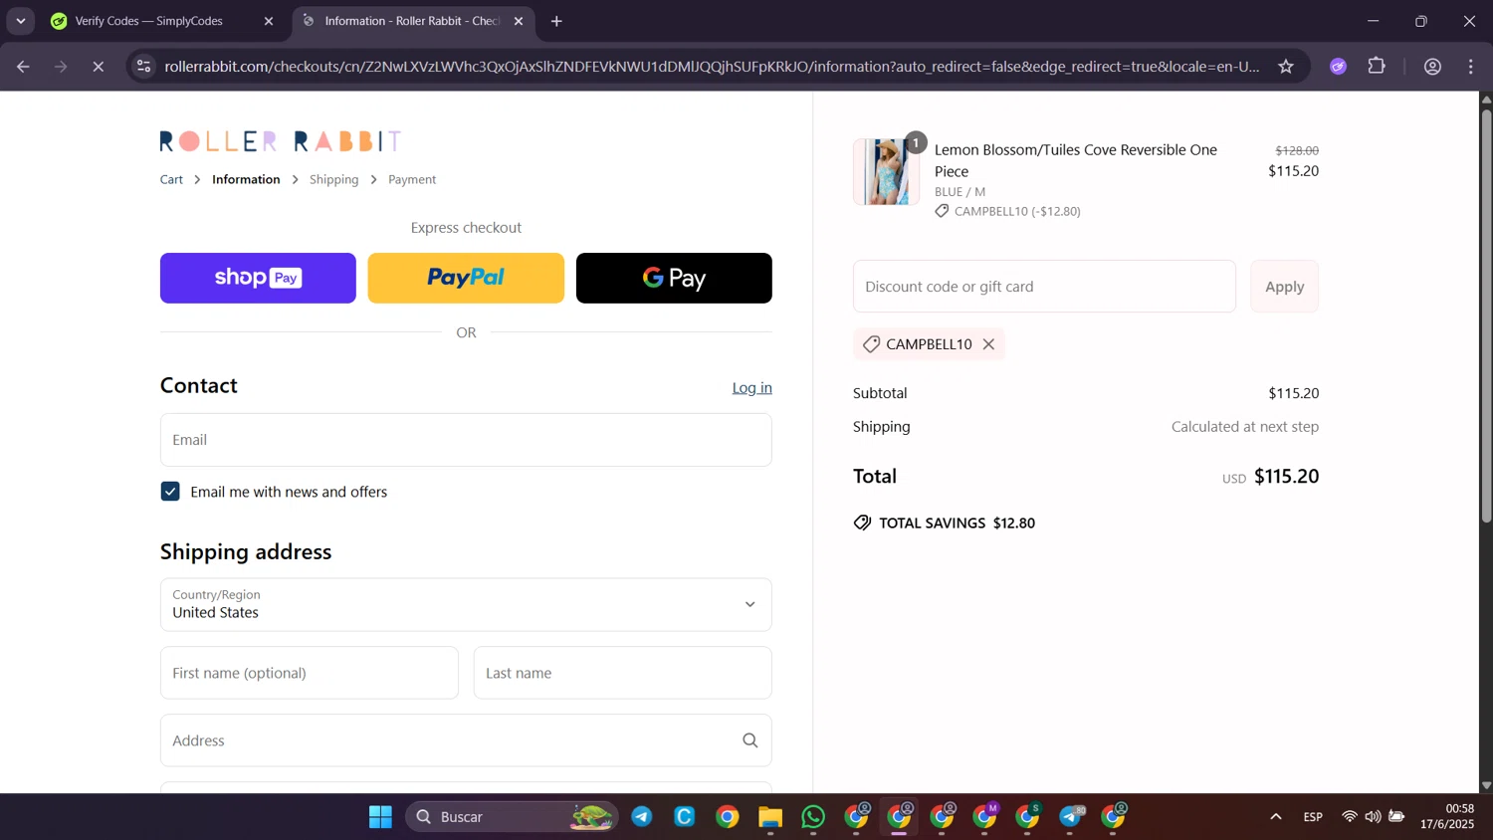Open the tab search dropdown arrow
This screenshot has height=840, width=1493.
click(x=21, y=21)
